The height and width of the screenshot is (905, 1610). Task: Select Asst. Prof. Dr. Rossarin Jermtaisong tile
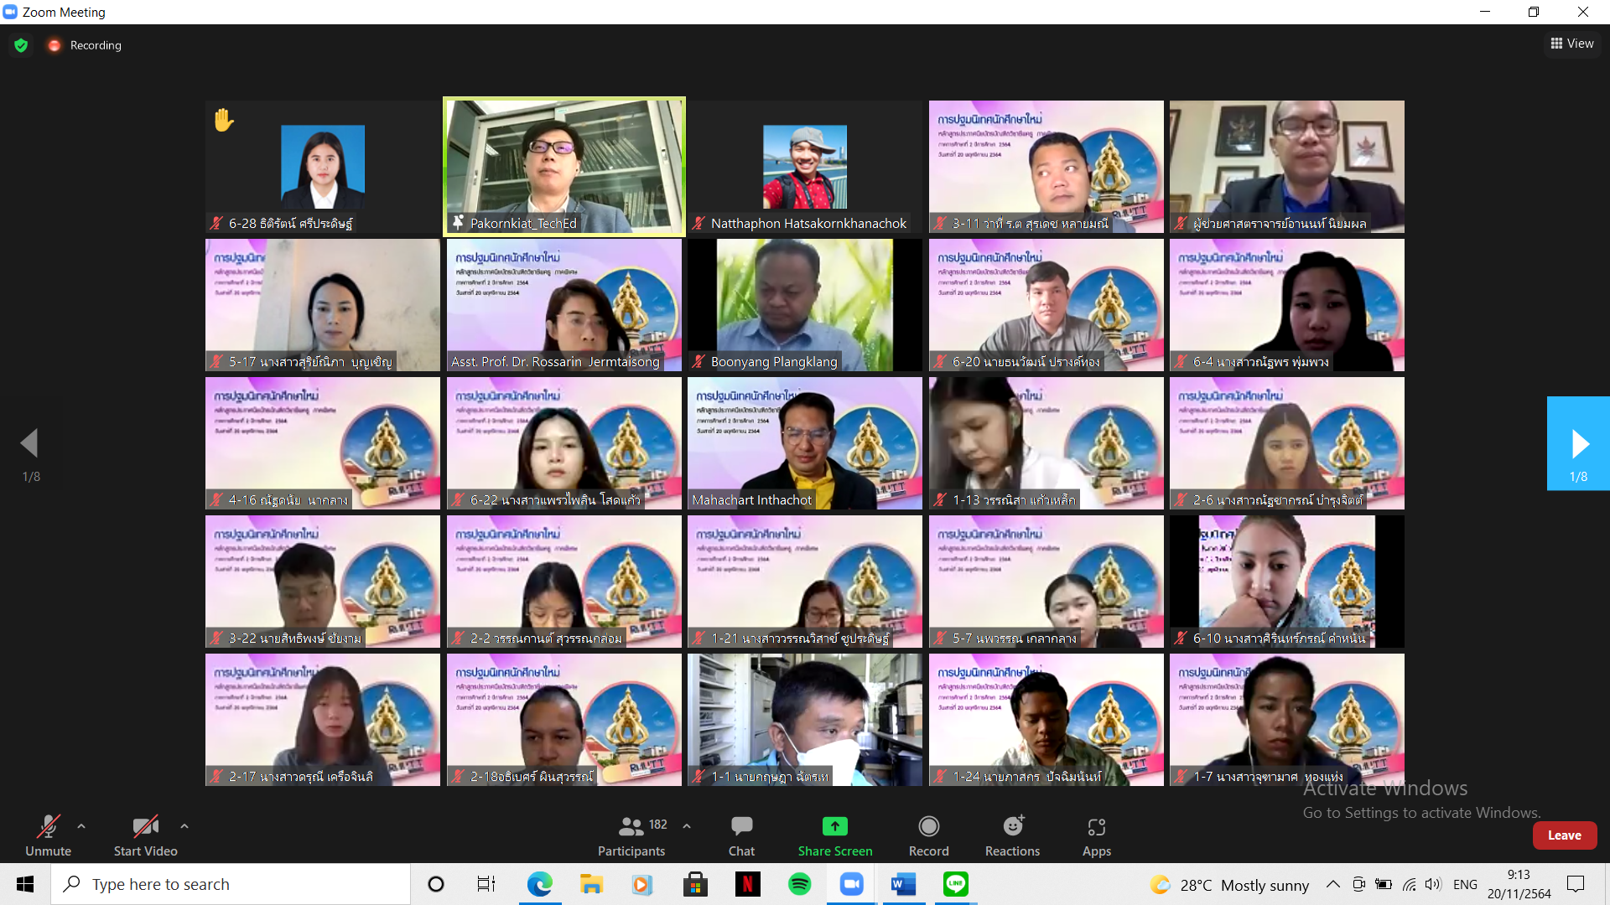coord(564,305)
